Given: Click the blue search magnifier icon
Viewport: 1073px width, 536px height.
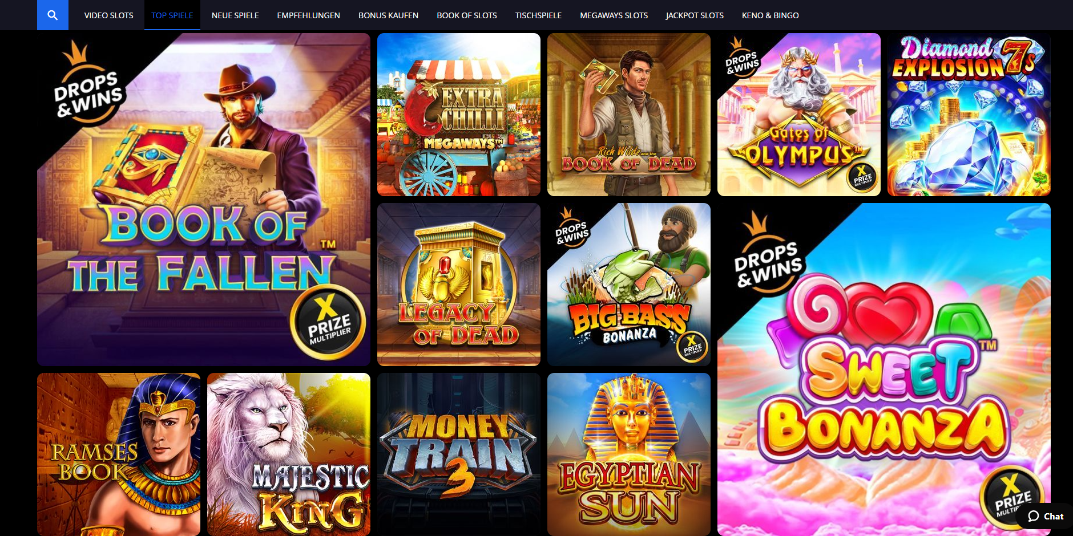Looking at the screenshot, I should click(x=53, y=15).
